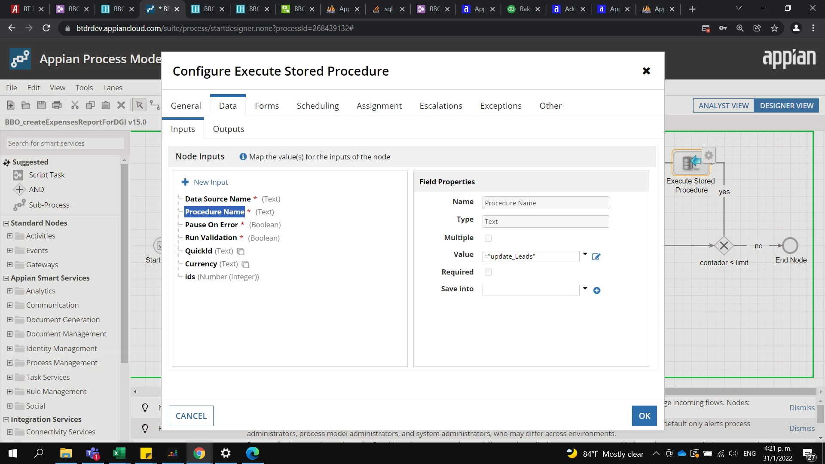Click the Sub-Process suggested icon
This screenshot has height=464, width=825.
(19, 205)
